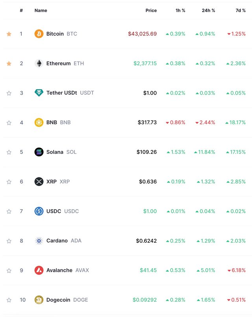Sort by the 7d % column header
The height and width of the screenshot is (317, 252).
pyautogui.click(x=240, y=11)
